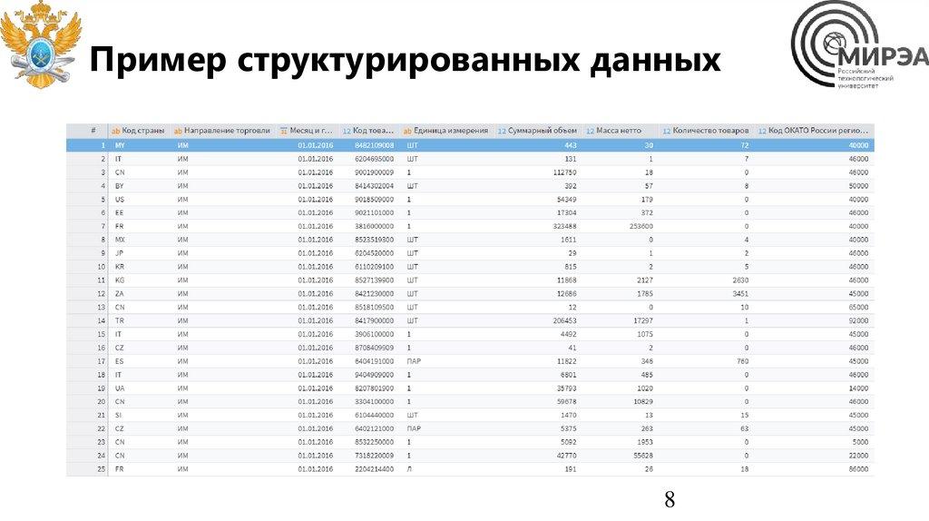Sort by the Масса нетто column header
The image size is (929, 521).
tap(619, 131)
